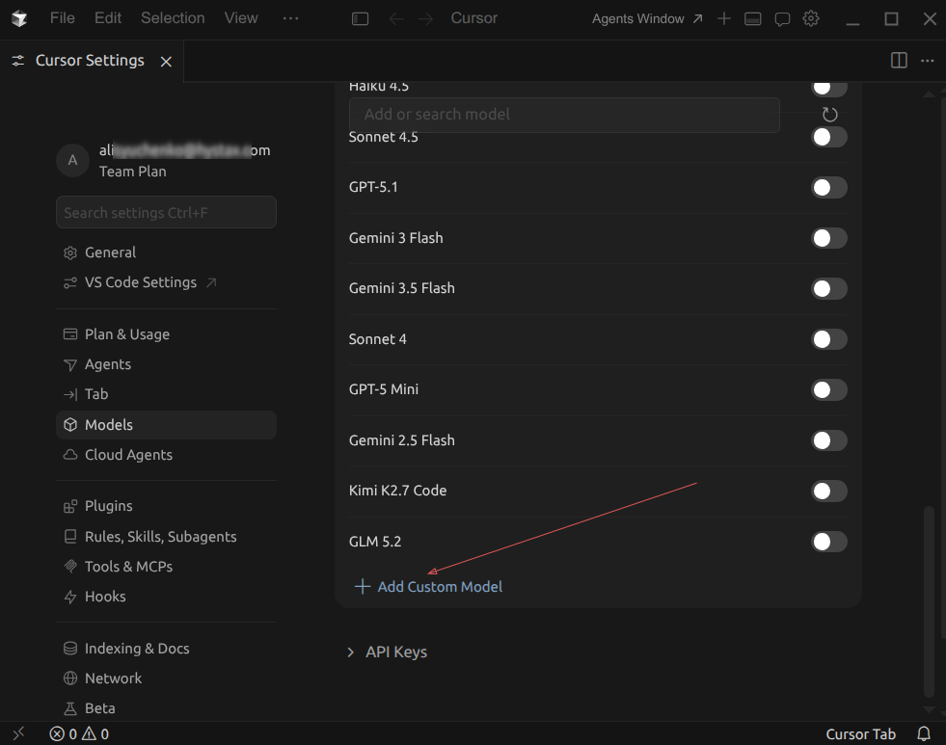
Task: Click the Cursor app logo icon
Action: (19, 18)
